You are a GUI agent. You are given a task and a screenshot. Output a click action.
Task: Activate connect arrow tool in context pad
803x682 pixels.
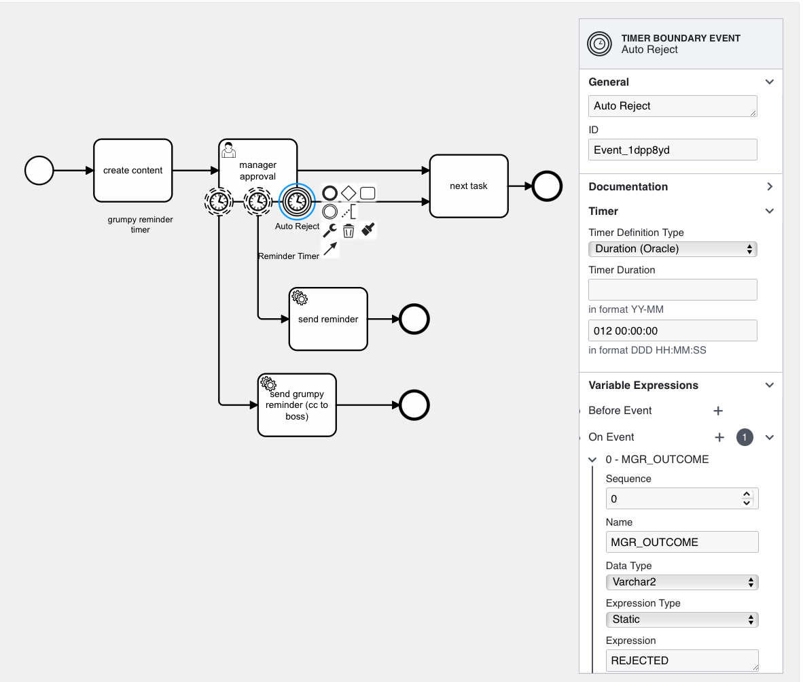click(x=330, y=249)
